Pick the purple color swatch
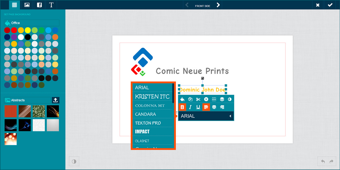The image size is (340, 170). (x=14, y=37)
